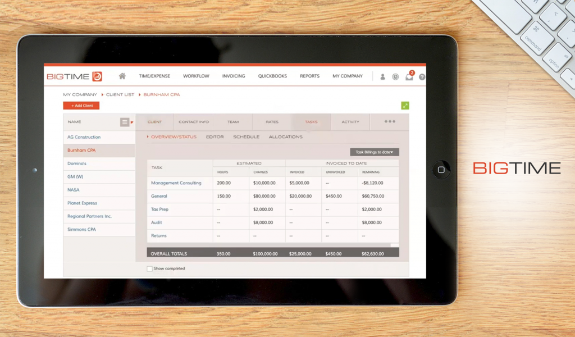Select Planet Express in client list
Screen dimensions: 575x337
pyautogui.click(x=82, y=203)
